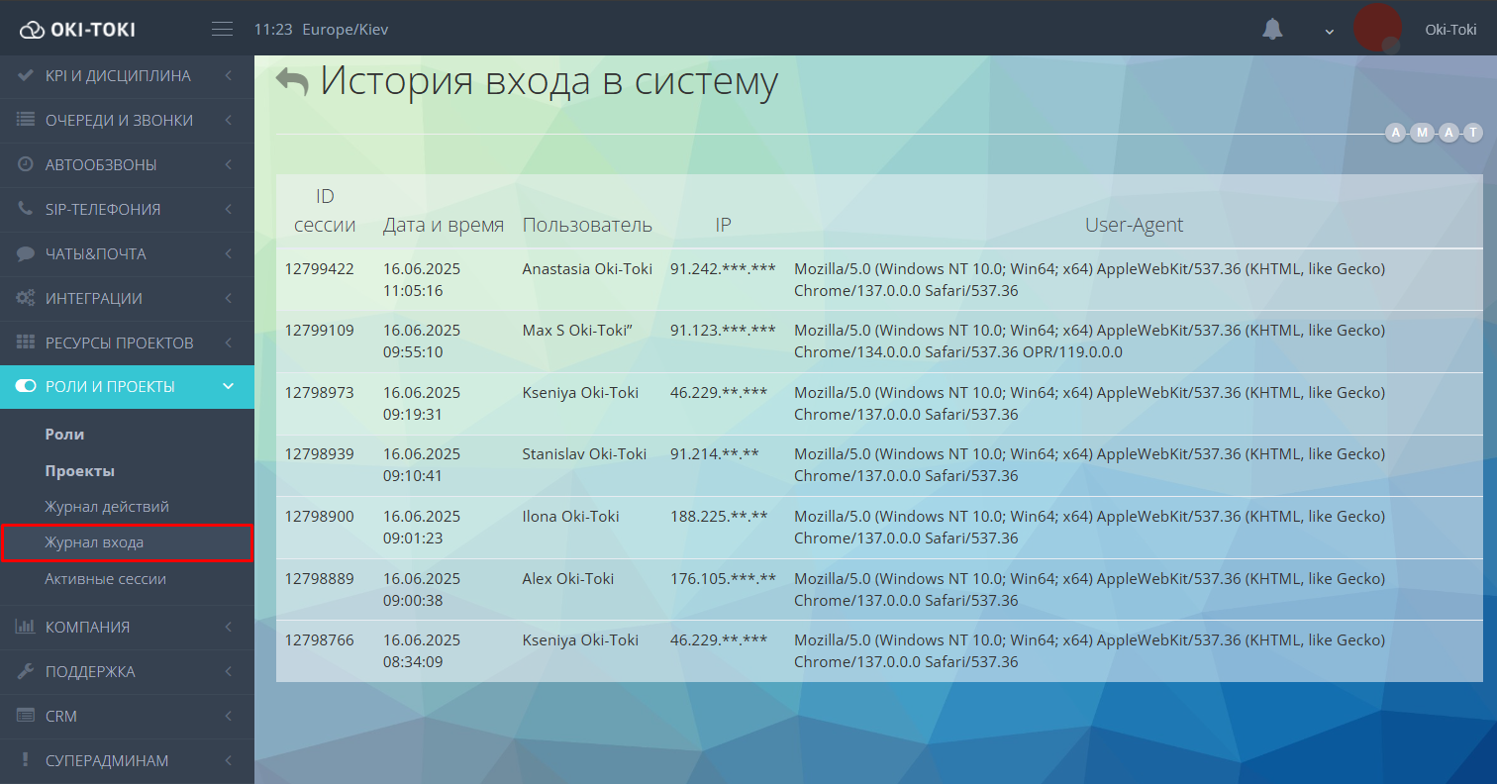Viewport: 1497px width, 784px height.
Task: Click the second A circle button
Action: (1448, 133)
